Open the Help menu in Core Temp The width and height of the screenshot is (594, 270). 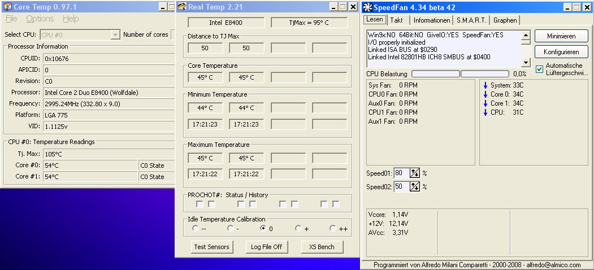(x=71, y=19)
